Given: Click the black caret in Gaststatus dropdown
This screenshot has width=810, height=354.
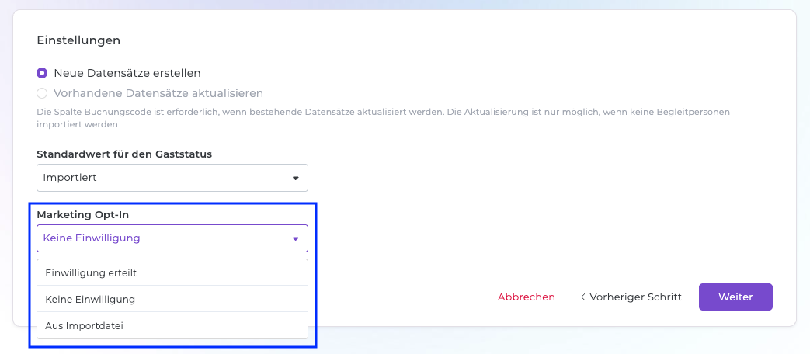Looking at the screenshot, I should (295, 178).
